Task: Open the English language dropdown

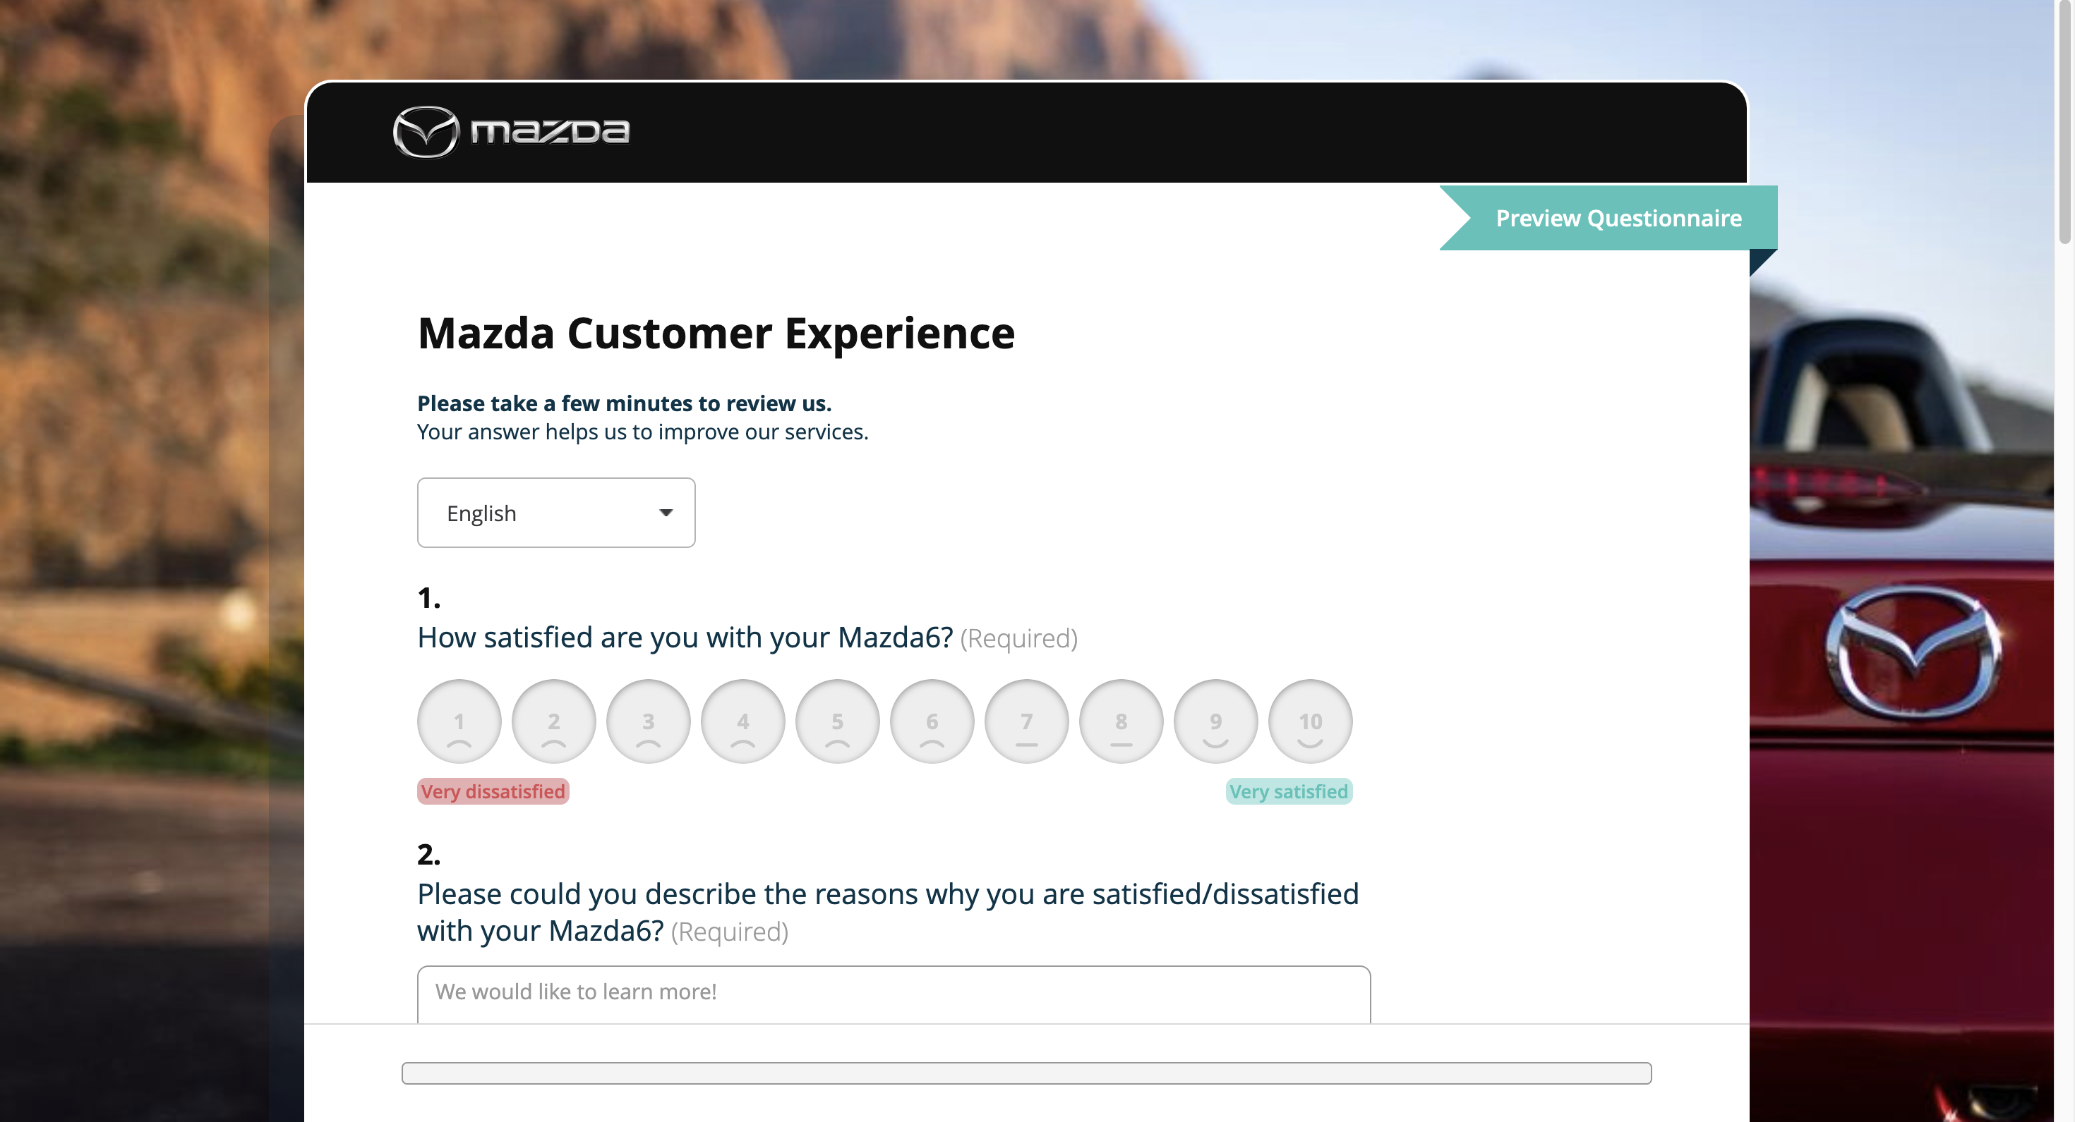Action: pos(556,513)
